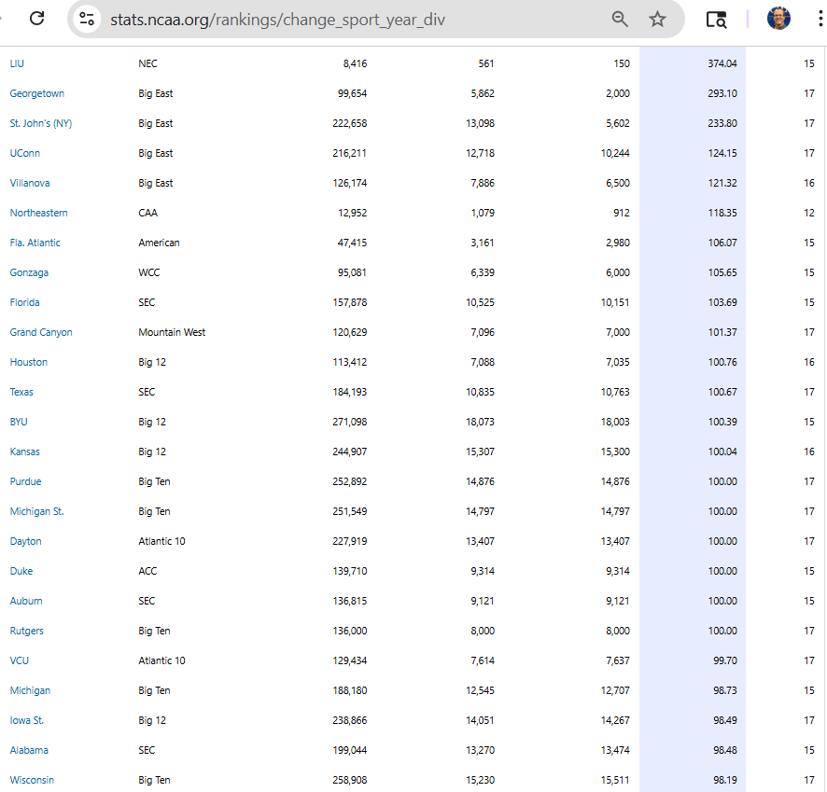827x792 pixels.
Task: Click the 99.70 value in VCU row
Action: click(x=724, y=660)
